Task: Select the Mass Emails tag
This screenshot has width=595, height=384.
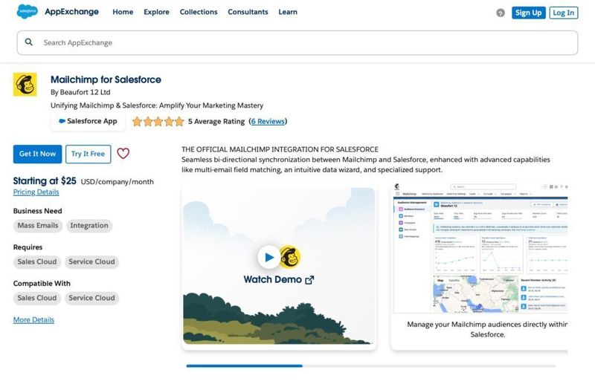Action: click(38, 226)
